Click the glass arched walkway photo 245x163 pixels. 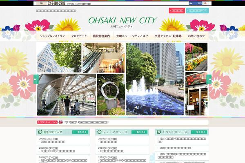[x=67, y=95]
